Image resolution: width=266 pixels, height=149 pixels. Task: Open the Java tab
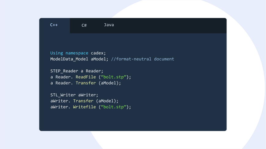(109, 25)
